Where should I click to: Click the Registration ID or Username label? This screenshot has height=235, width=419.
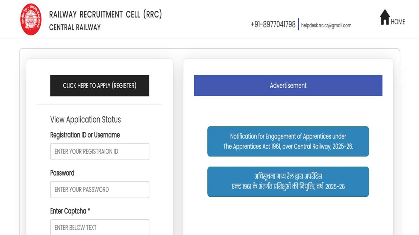point(85,135)
